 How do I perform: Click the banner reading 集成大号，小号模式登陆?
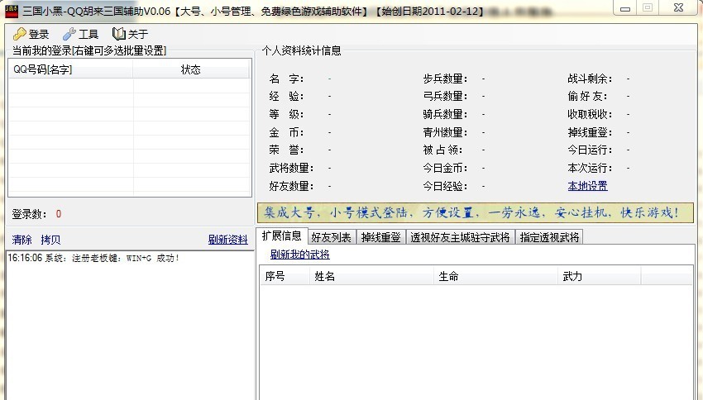(476, 212)
